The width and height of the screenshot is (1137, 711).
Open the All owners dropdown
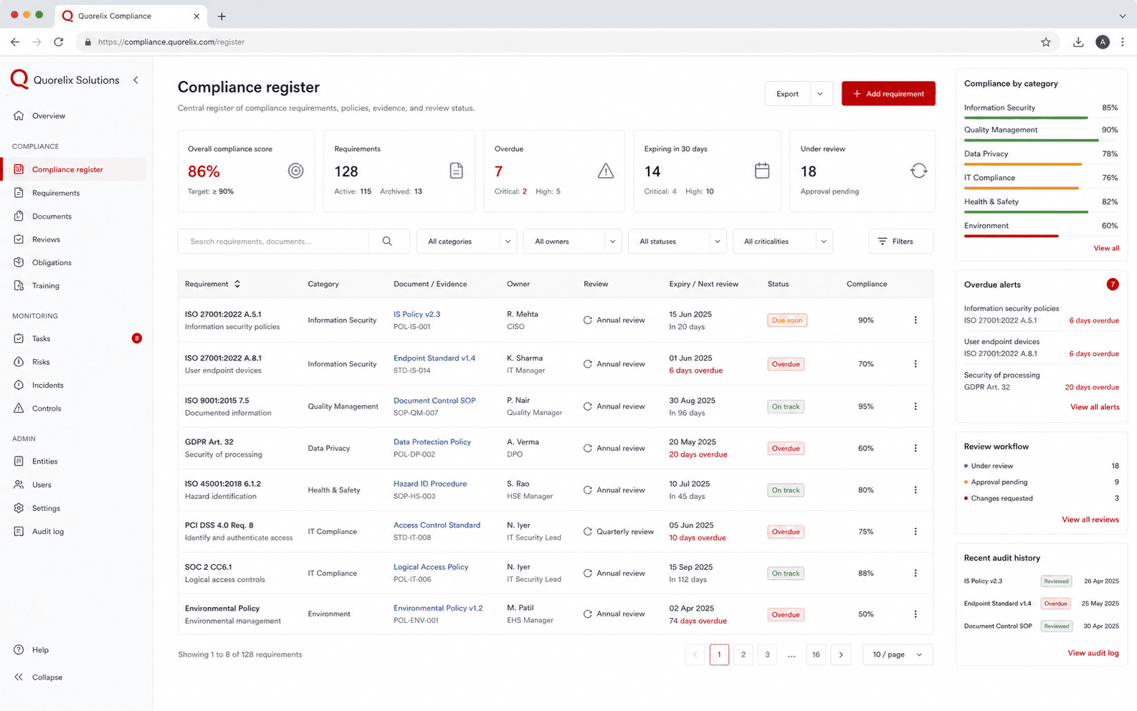(572, 242)
